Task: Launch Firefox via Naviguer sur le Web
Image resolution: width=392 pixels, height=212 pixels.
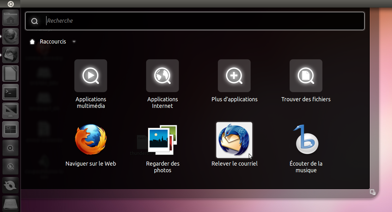Action: (91, 140)
